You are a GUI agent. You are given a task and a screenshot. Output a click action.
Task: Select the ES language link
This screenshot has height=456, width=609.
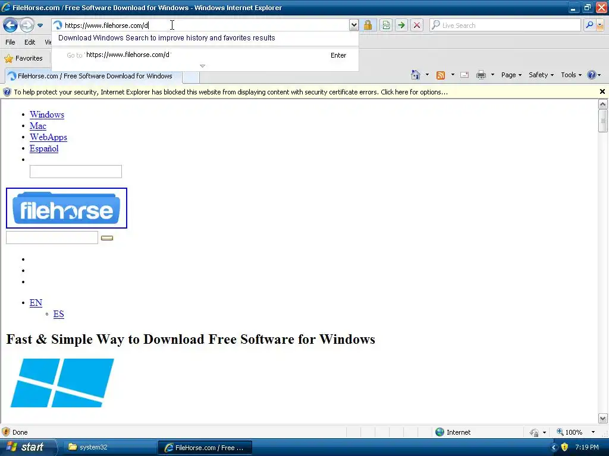(59, 314)
